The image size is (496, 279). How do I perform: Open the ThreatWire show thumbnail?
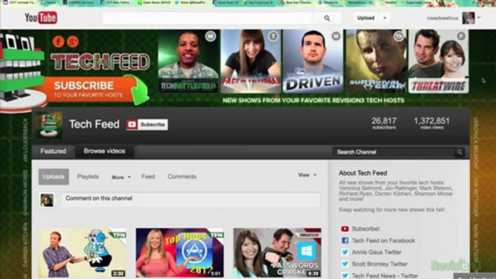click(439, 61)
